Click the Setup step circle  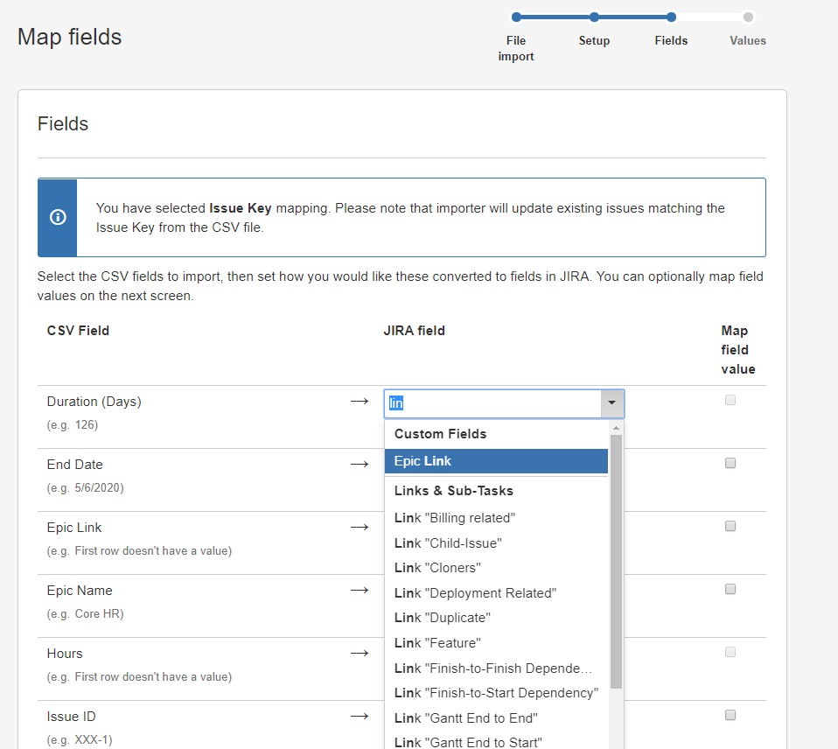[x=594, y=17]
